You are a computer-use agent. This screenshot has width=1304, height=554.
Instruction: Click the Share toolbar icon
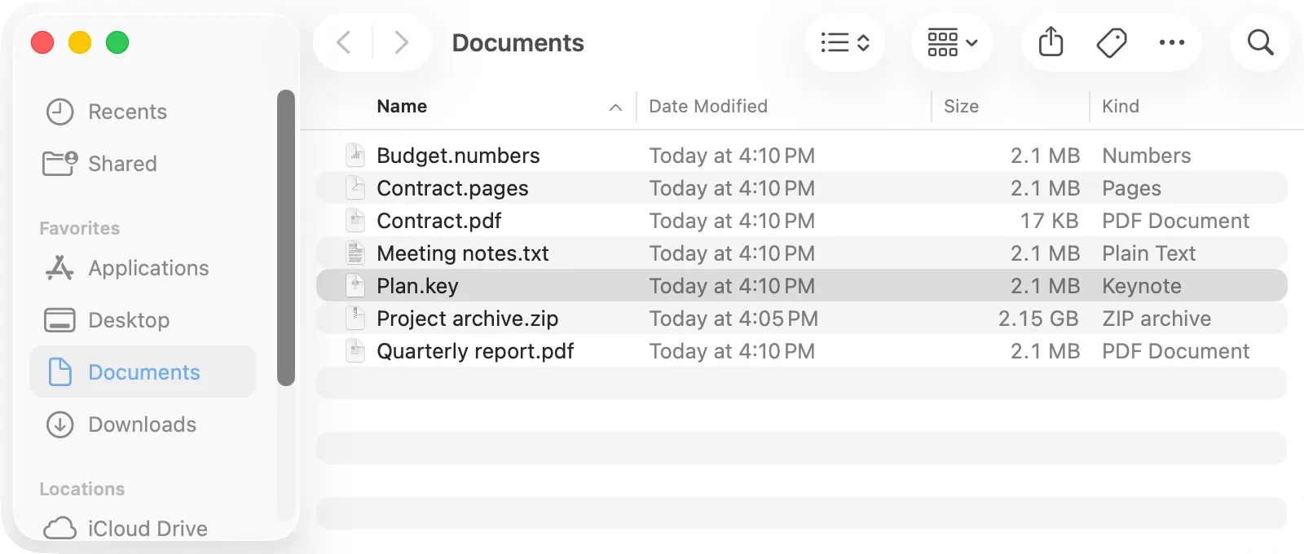point(1051,42)
